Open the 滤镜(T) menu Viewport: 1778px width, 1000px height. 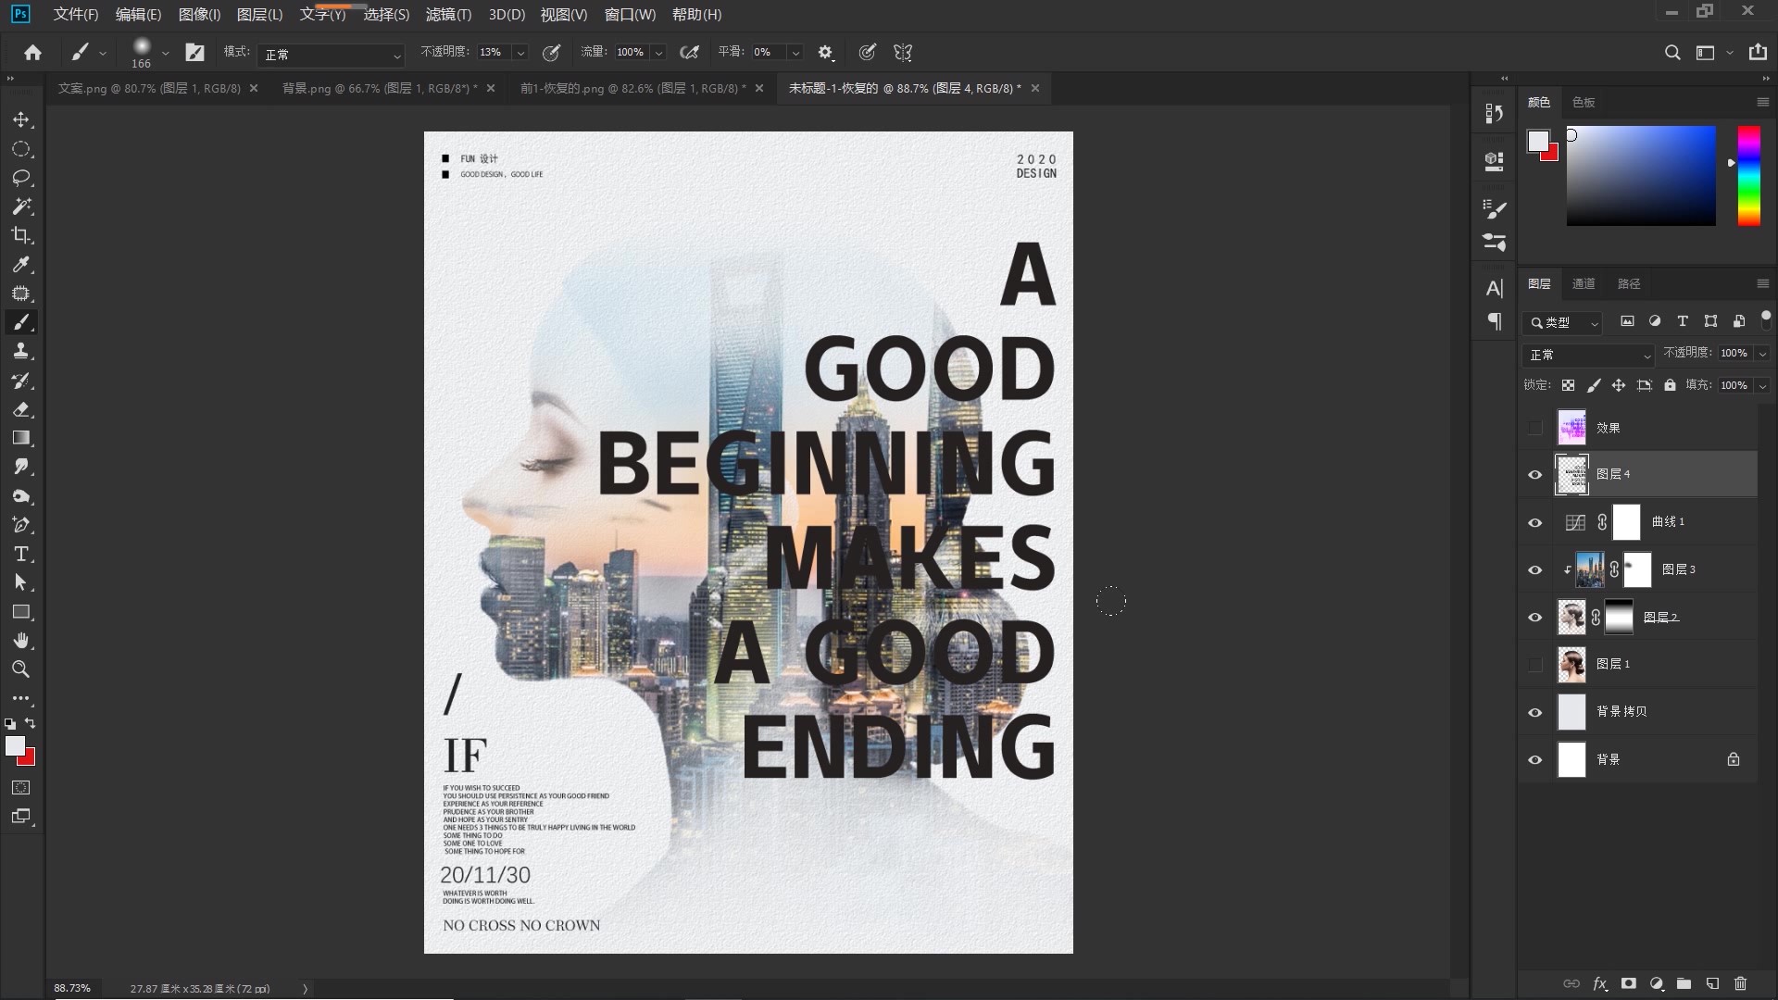(448, 15)
